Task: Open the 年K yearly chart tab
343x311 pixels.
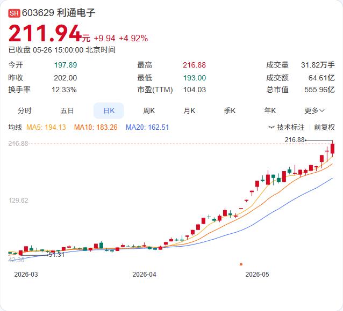Action: [270, 110]
